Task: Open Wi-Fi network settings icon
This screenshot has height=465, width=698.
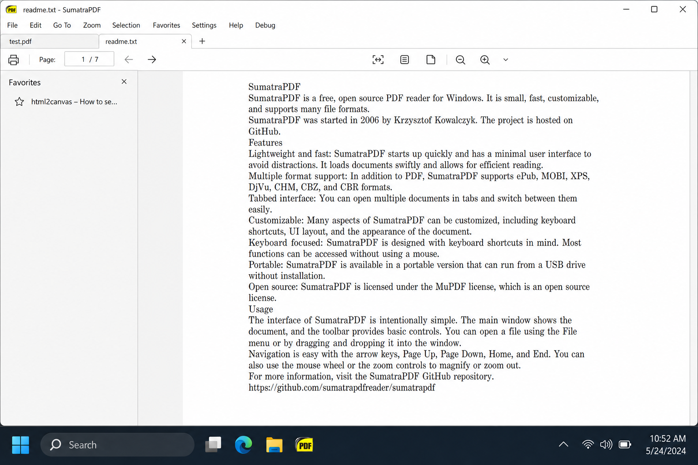Action: point(588,445)
